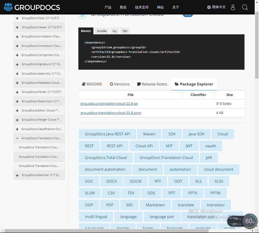Download groupdocs-translation-cloud-22.8.pom
The image size is (259, 233).
(111, 113)
